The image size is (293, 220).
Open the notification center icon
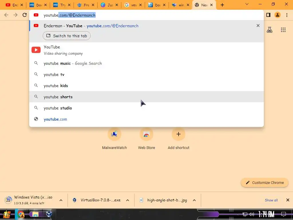[x=284, y=214]
